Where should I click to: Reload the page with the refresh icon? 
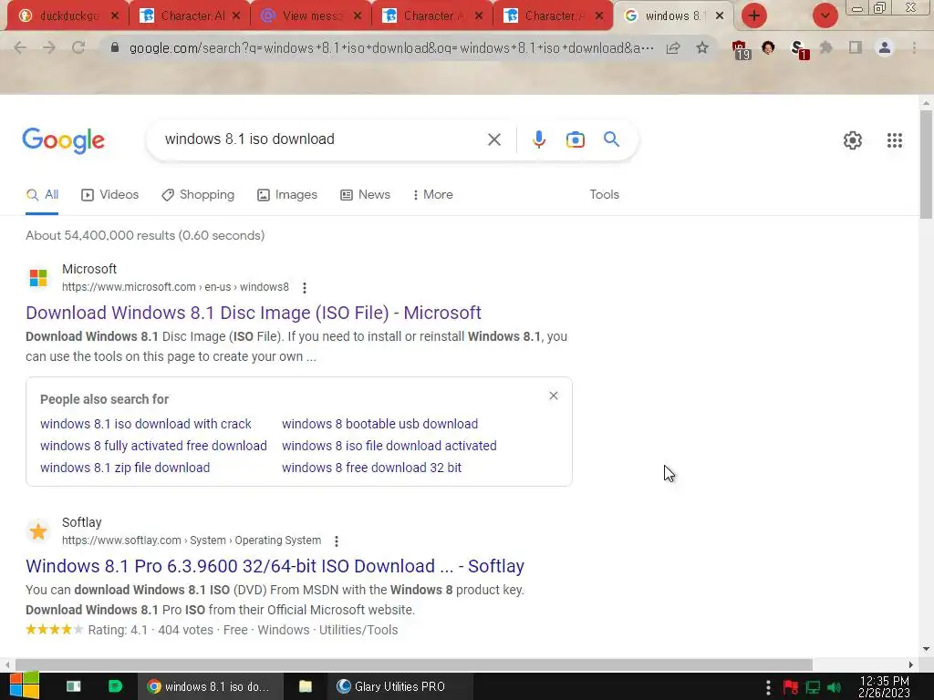78,47
